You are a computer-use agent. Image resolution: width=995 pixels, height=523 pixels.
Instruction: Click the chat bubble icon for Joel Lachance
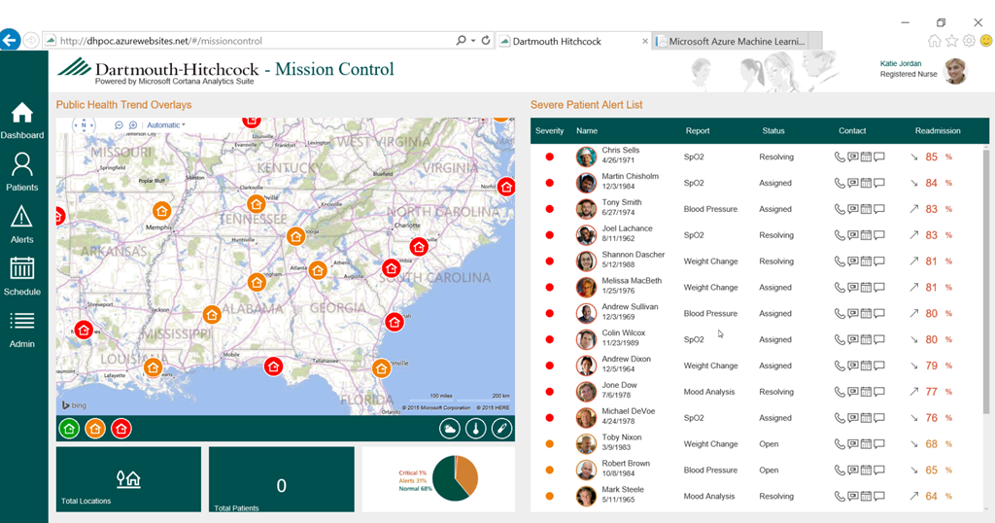(x=878, y=235)
